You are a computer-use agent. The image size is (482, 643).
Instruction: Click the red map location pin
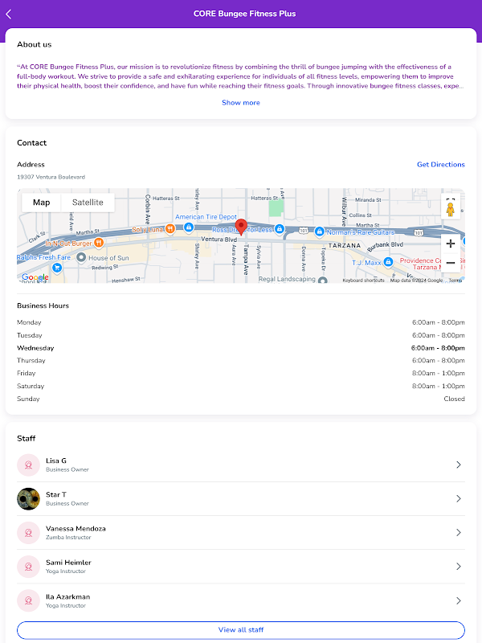[x=241, y=226]
